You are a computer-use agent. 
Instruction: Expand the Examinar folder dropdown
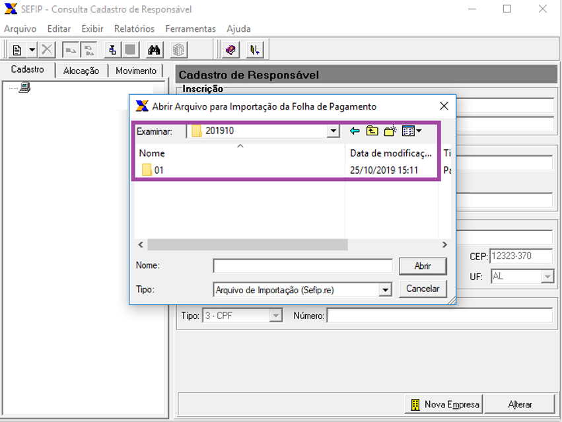pos(334,131)
